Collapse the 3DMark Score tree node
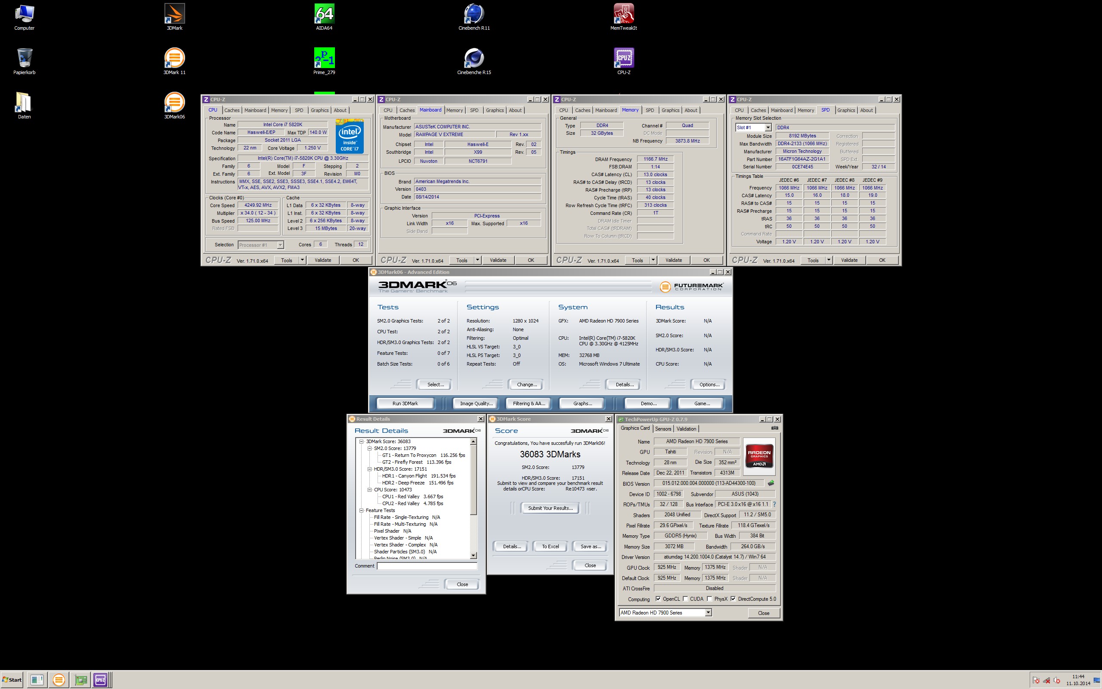 click(361, 441)
